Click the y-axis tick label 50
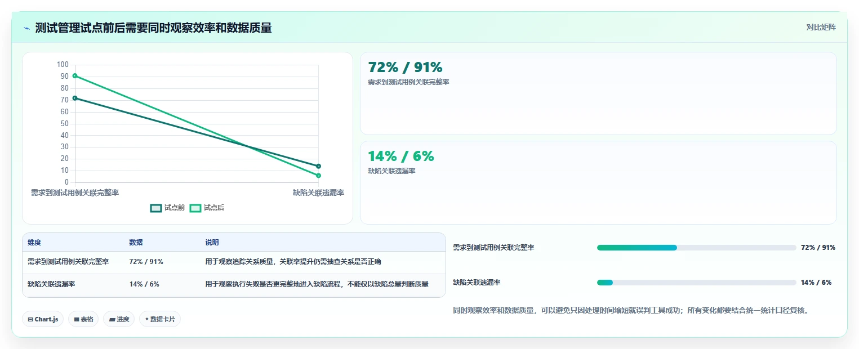The width and height of the screenshot is (859, 349). coord(64,123)
